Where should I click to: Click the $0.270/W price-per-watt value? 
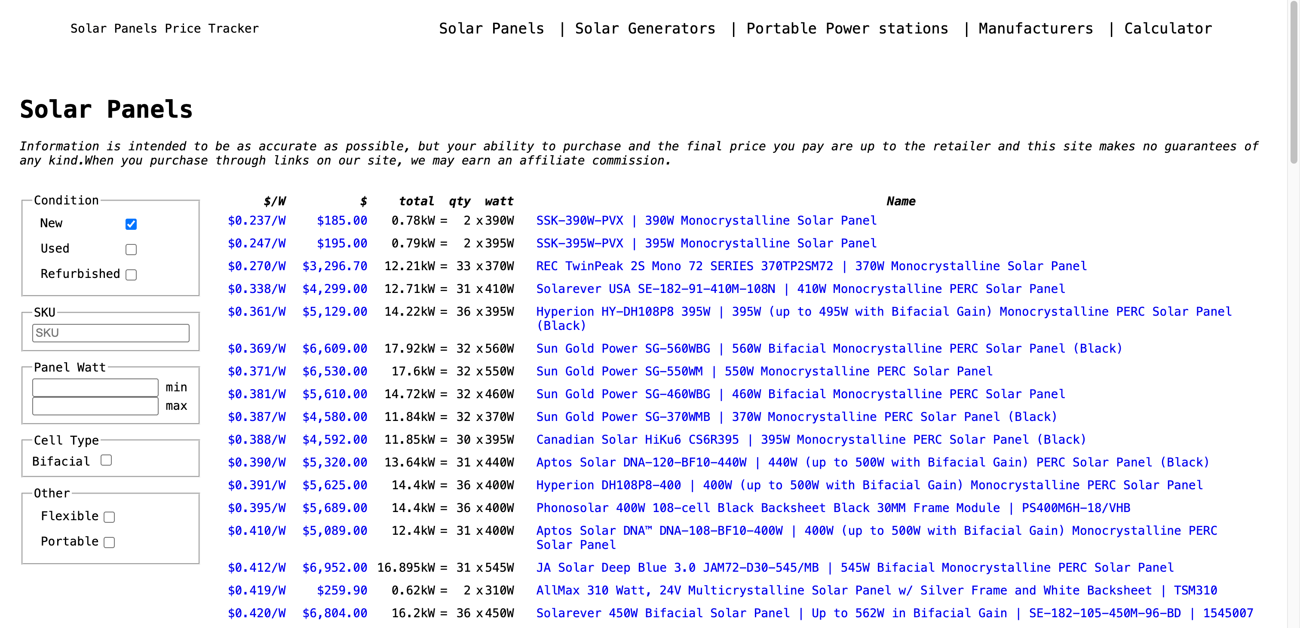[257, 266]
